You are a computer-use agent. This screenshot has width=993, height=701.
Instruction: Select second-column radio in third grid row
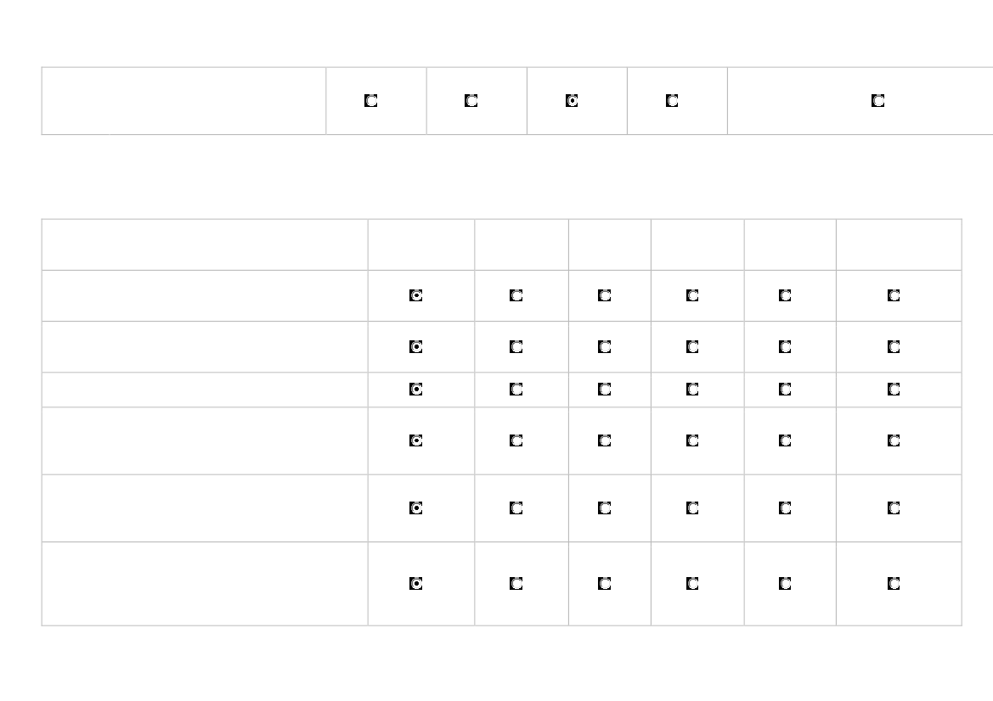(x=516, y=390)
